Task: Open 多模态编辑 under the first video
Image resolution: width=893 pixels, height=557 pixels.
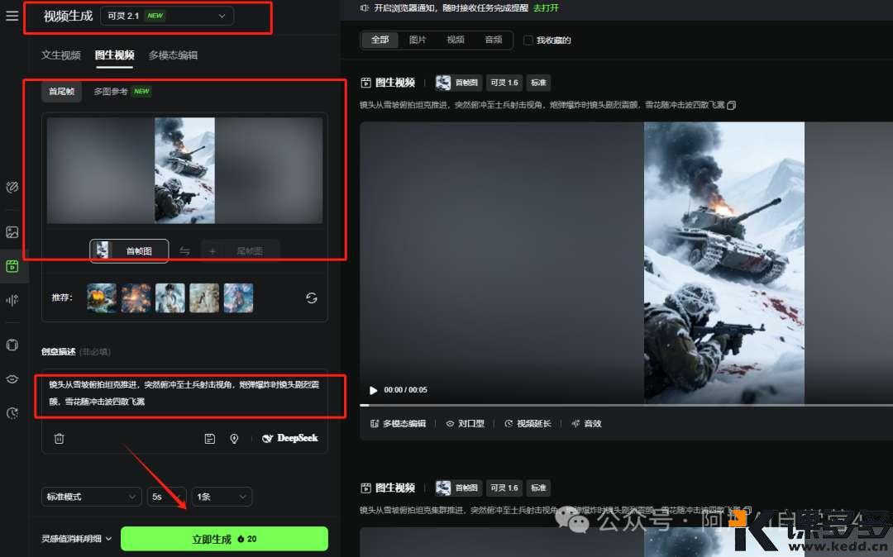Action: (398, 423)
